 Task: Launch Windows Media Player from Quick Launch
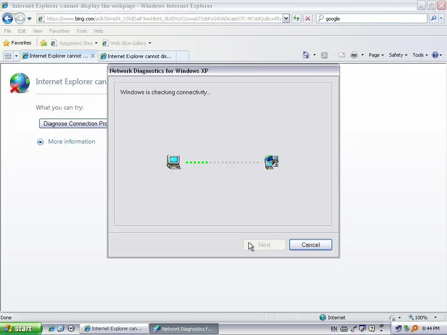click(x=71, y=328)
